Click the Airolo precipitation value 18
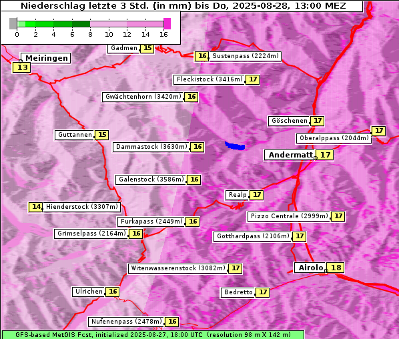This screenshot has width=399, height=339. click(336, 268)
